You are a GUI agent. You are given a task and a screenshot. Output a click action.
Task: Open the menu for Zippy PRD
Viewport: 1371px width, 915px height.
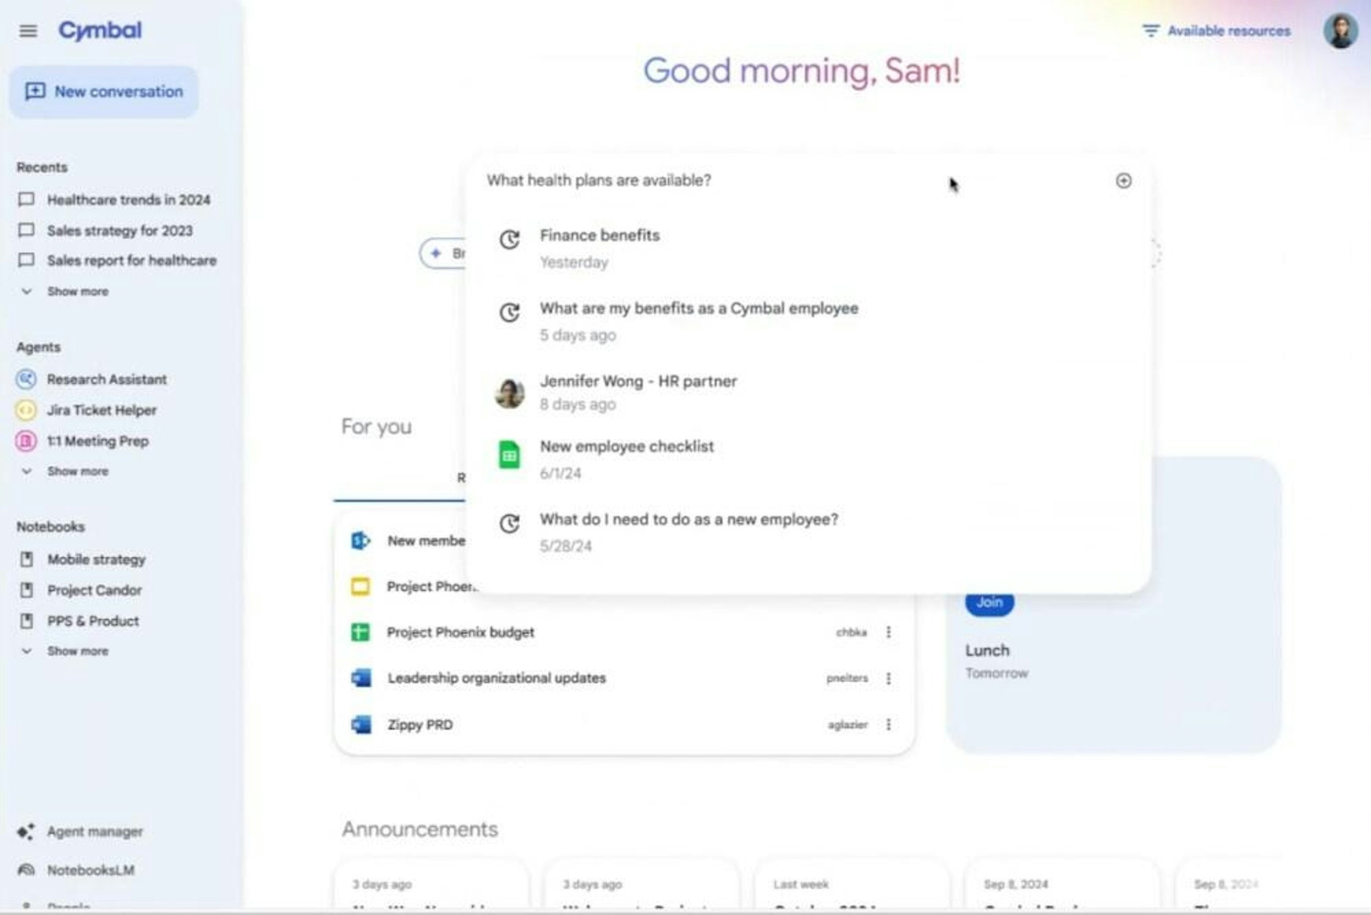(x=888, y=725)
